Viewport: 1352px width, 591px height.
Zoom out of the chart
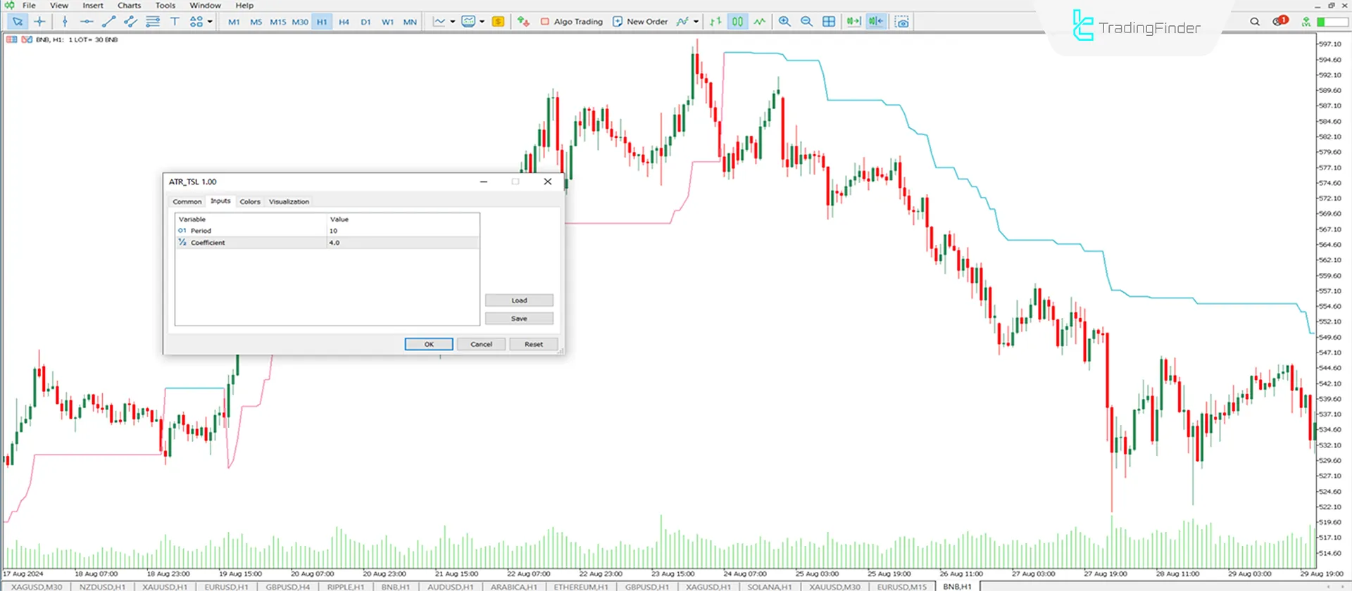pos(806,22)
